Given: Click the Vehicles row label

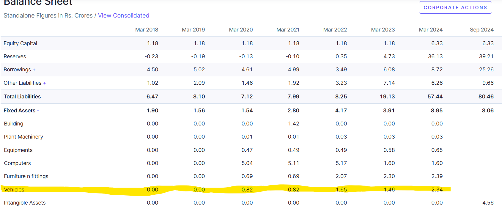Looking at the screenshot, I should pyautogui.click(x=14, y=190).
